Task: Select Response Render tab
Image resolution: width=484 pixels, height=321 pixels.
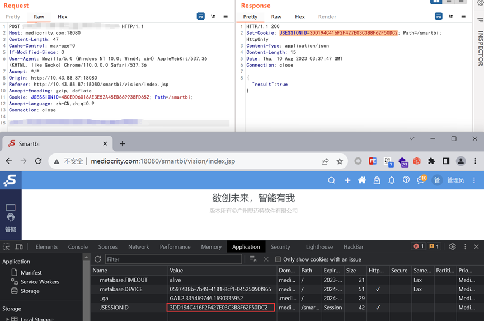Action: [x=327, y=17]
